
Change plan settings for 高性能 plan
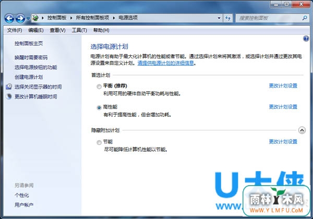click(x=283, y=107)
